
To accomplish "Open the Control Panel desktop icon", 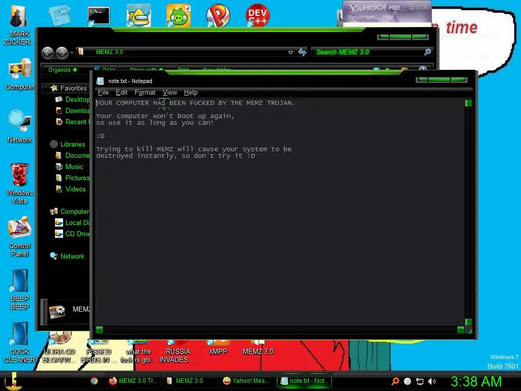I will pos(20,237).
